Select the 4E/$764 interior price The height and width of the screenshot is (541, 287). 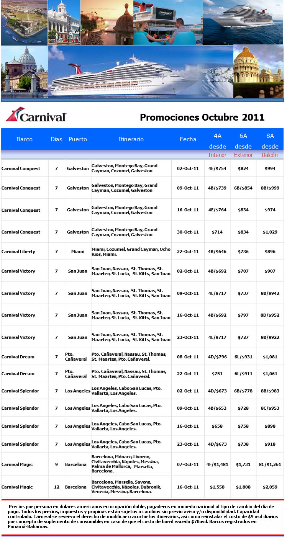point(217,210)
